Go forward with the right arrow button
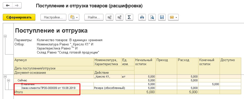The image size is (244, 99). pyautogui.click(x=17, y=5)
